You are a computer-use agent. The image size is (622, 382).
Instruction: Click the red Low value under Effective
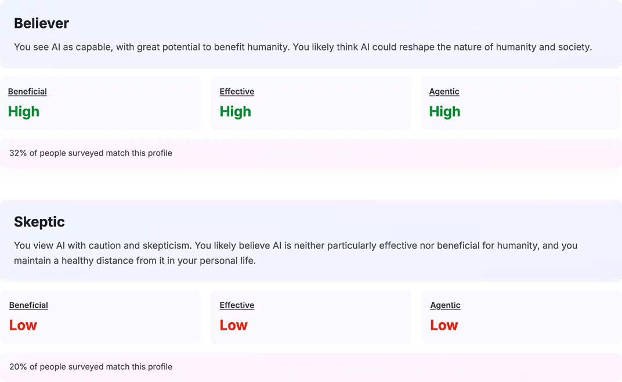point(233,325)
